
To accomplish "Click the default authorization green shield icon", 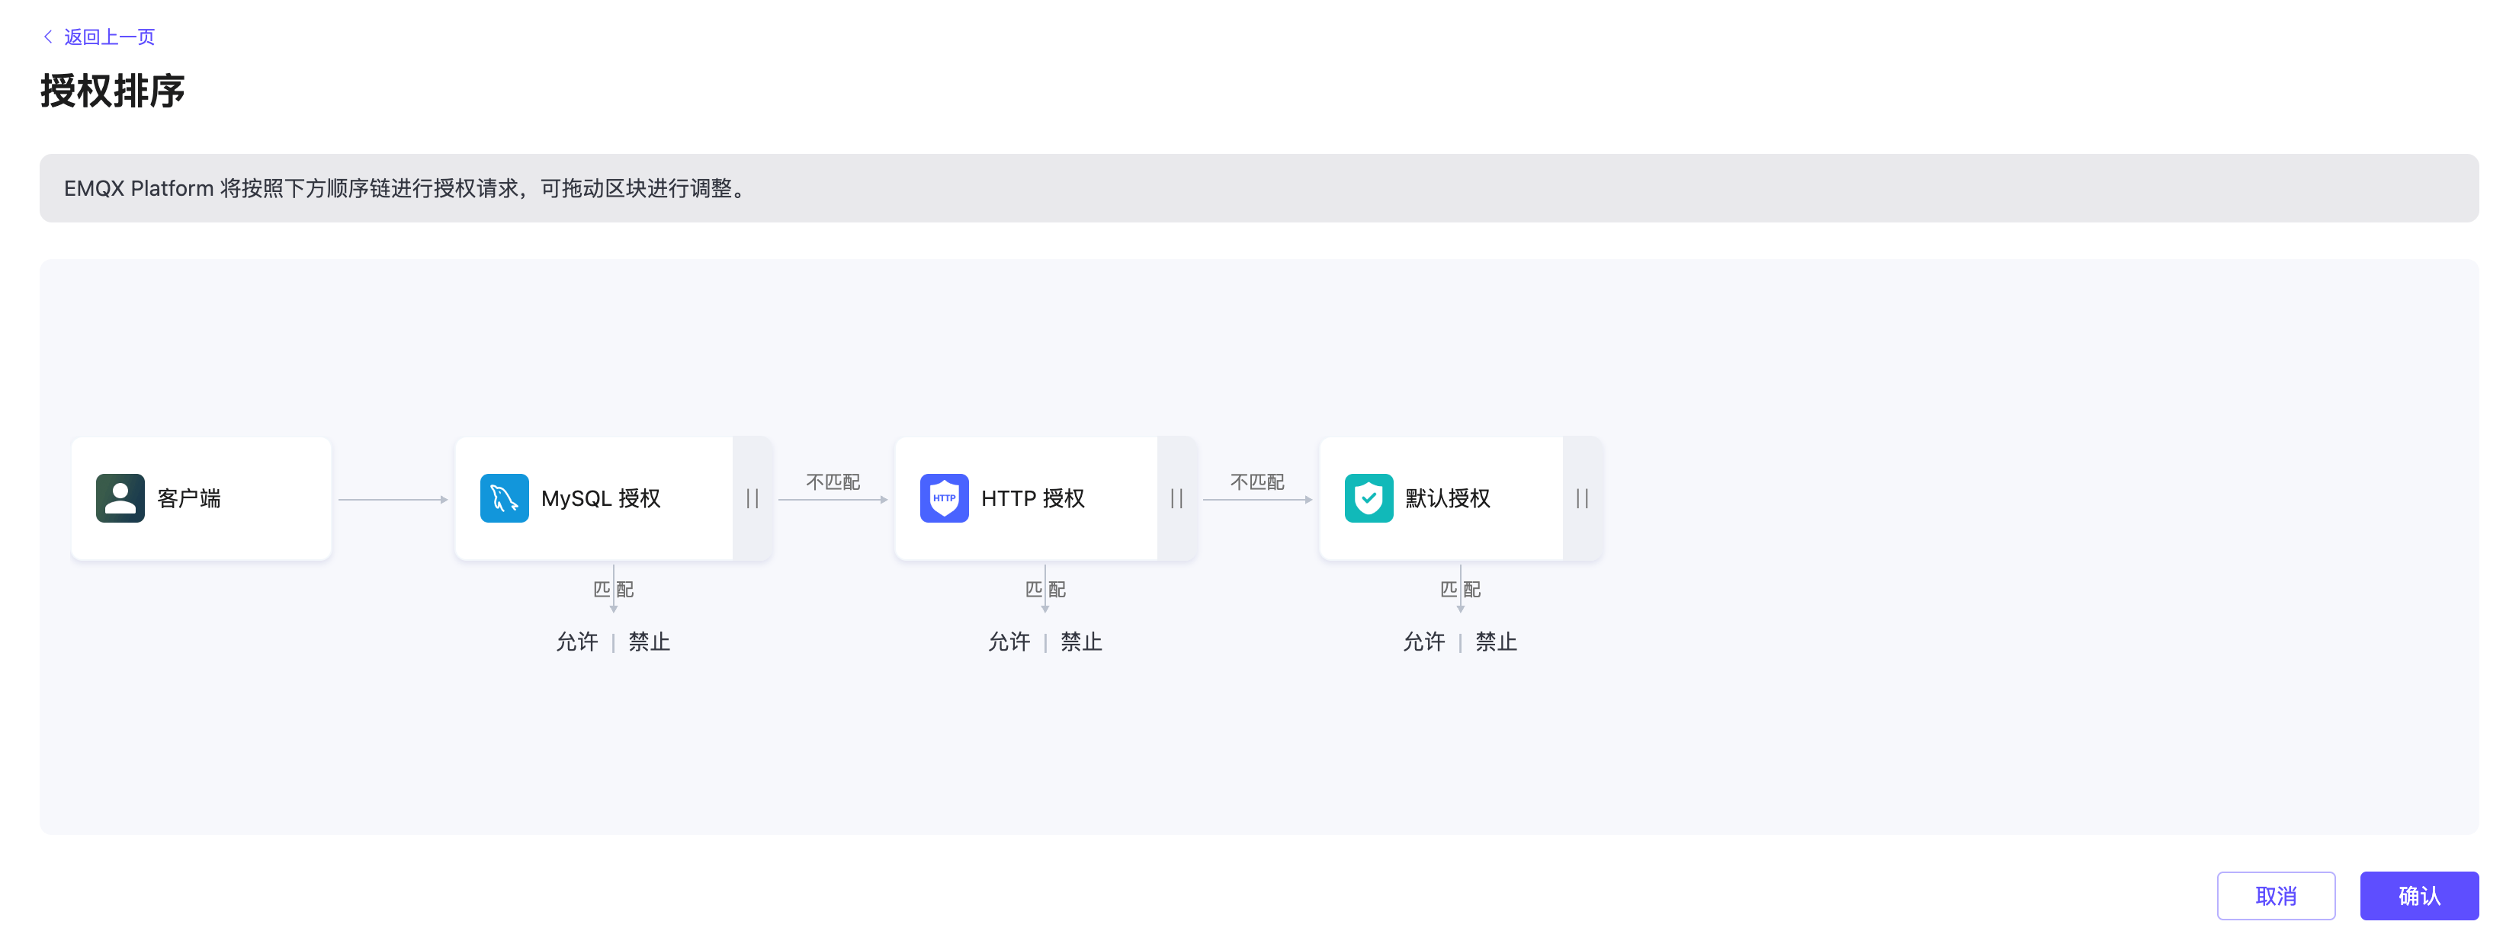I will [x=1368, y=498].
